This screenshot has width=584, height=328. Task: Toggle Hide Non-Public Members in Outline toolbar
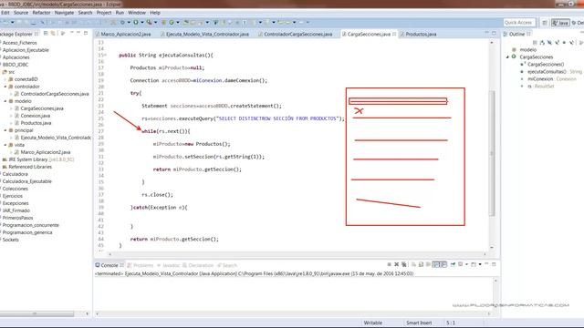564,43
